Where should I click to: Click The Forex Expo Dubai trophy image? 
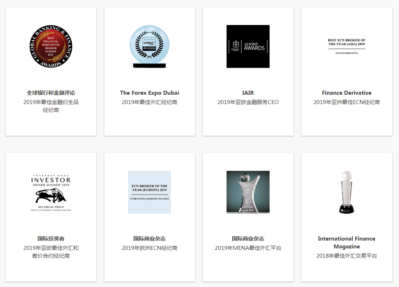pyautogui.click(x=149, y=46)
